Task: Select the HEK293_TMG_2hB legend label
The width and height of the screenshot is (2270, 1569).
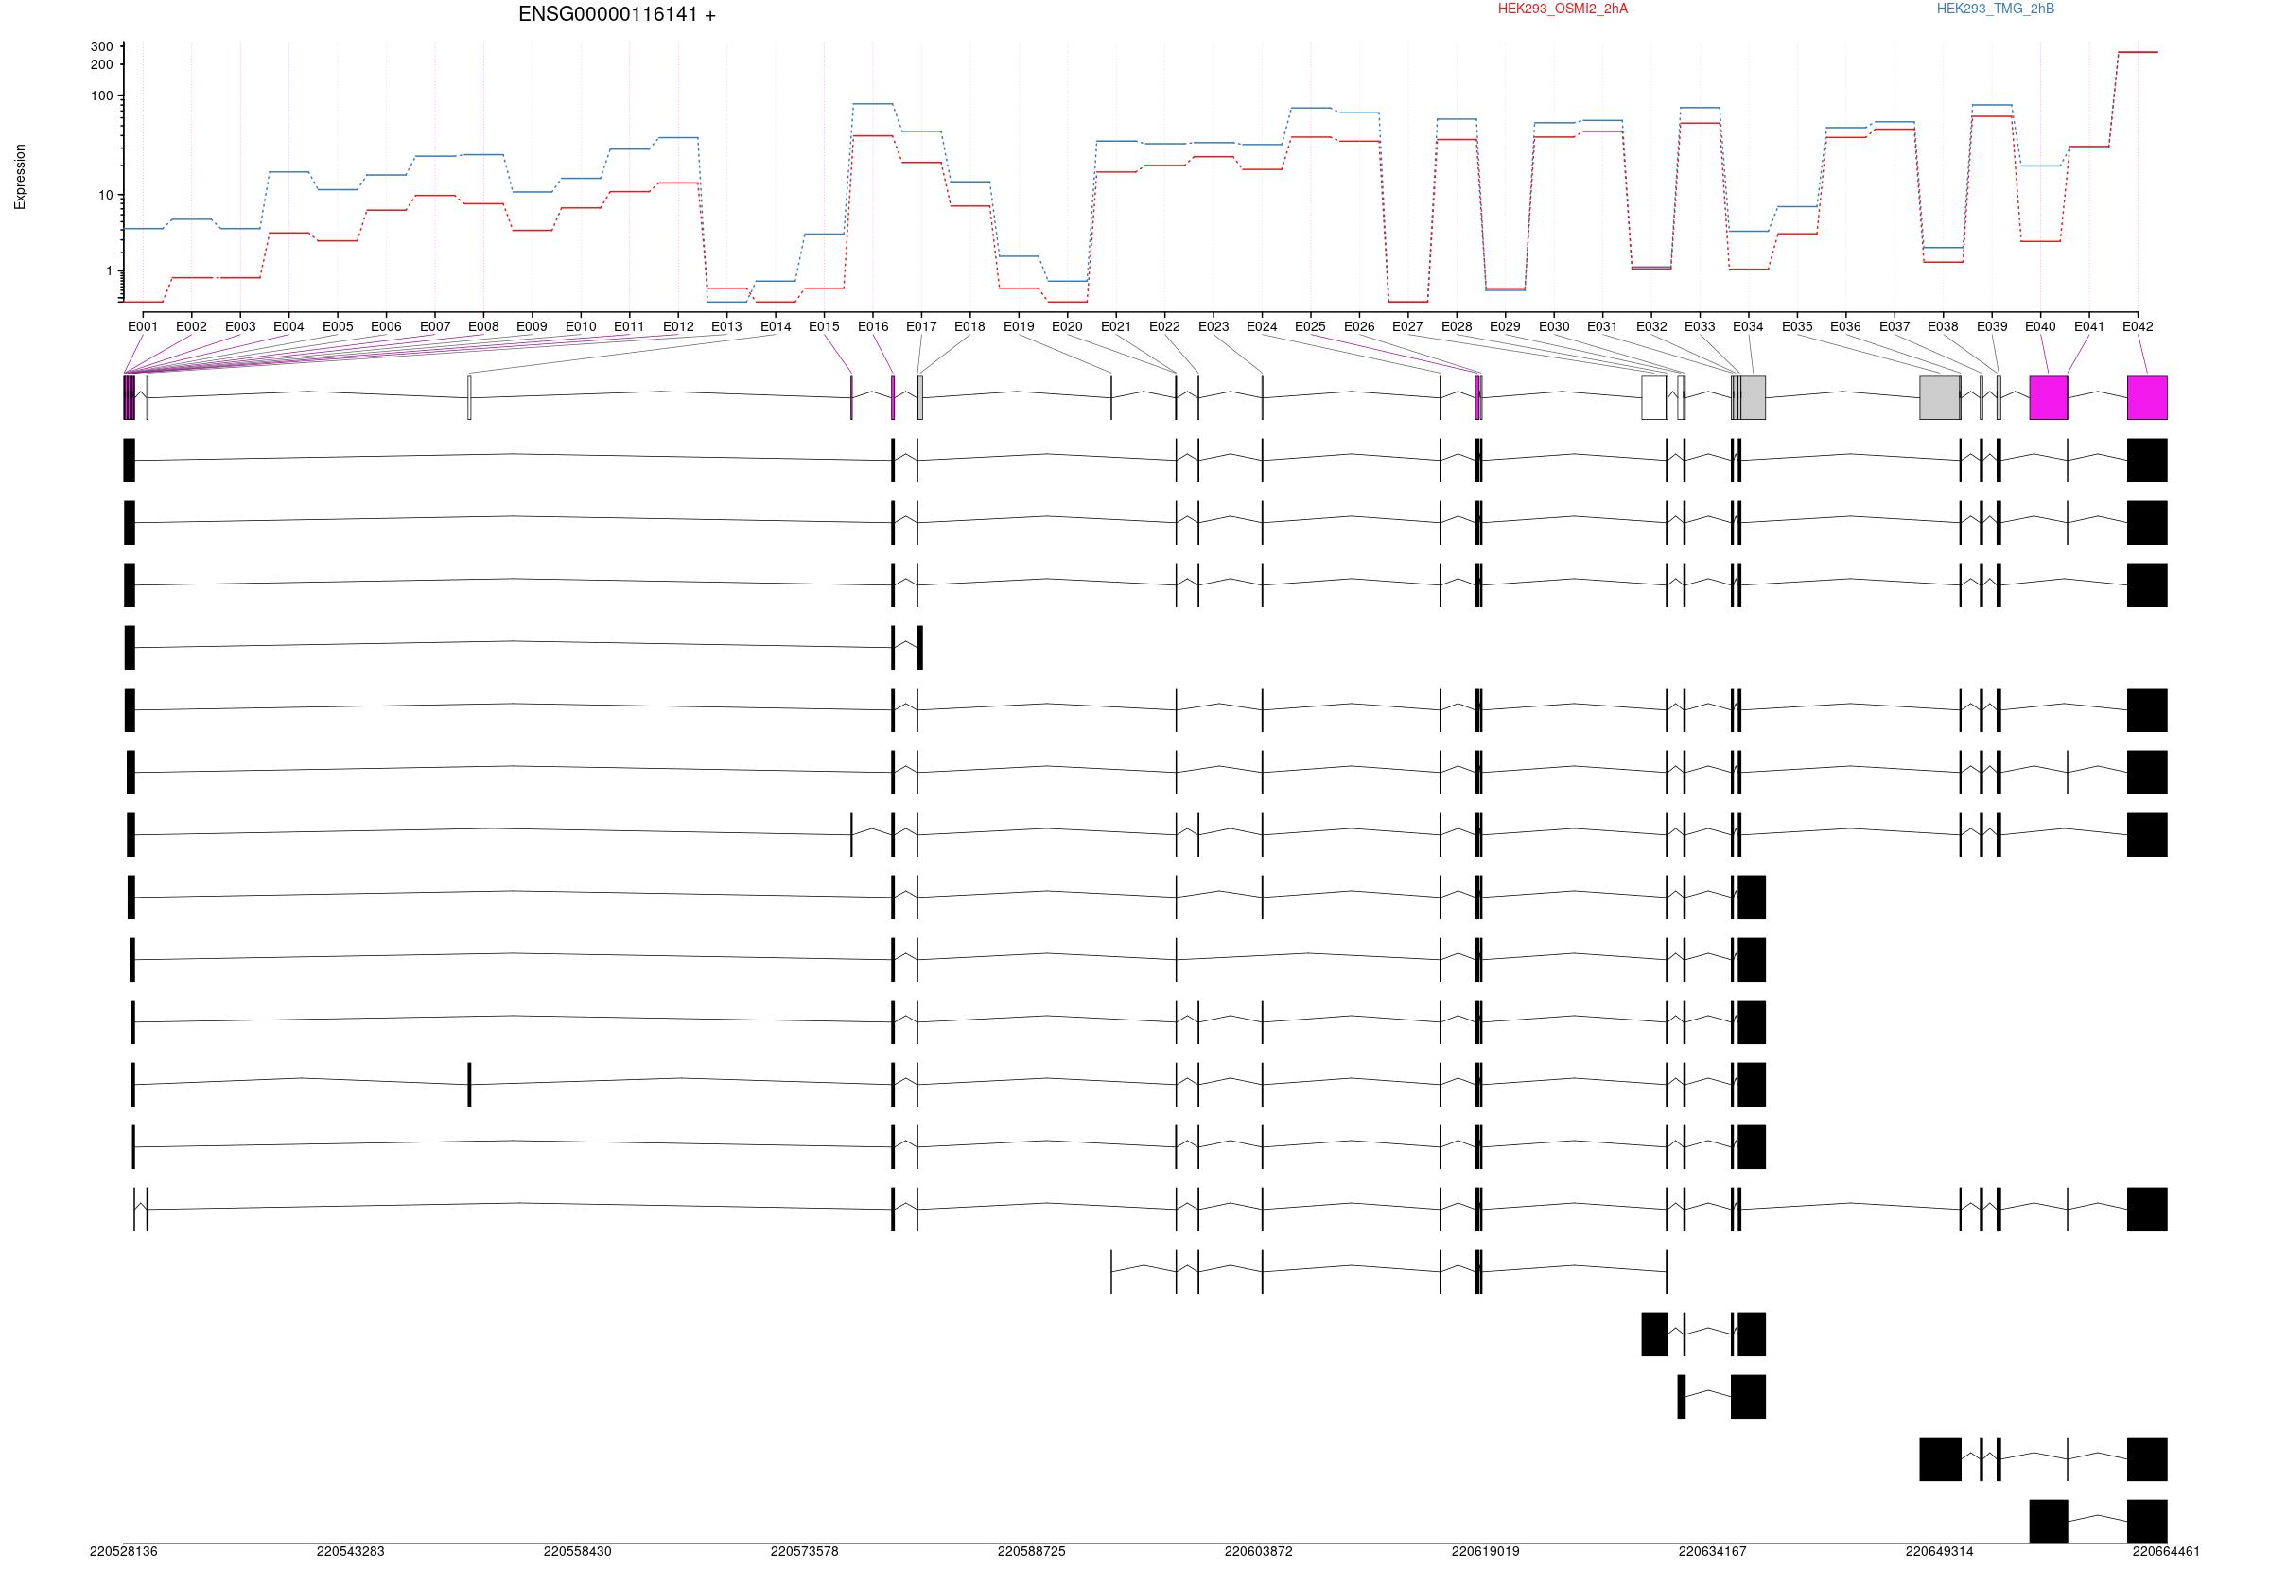Action: click(1995, 9)
